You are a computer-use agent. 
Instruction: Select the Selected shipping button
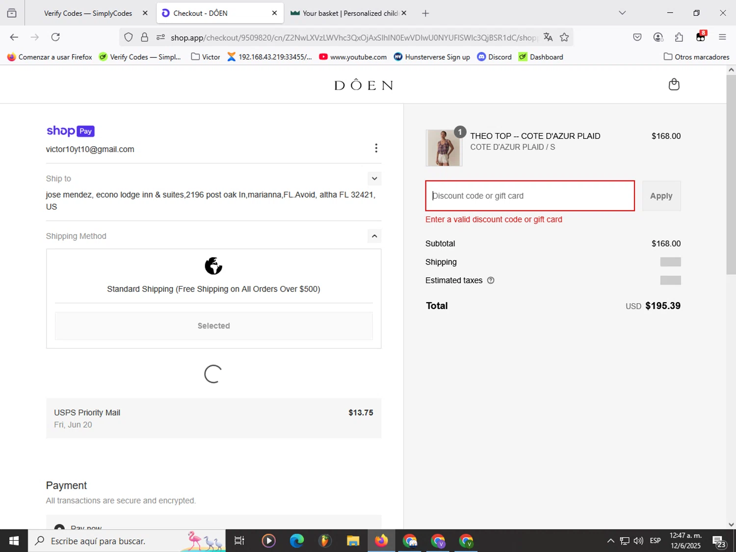[213, 326]
